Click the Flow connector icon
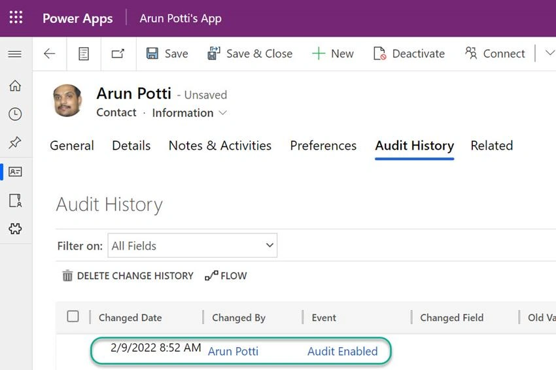The image size is (556, 370). click(211, 275)
